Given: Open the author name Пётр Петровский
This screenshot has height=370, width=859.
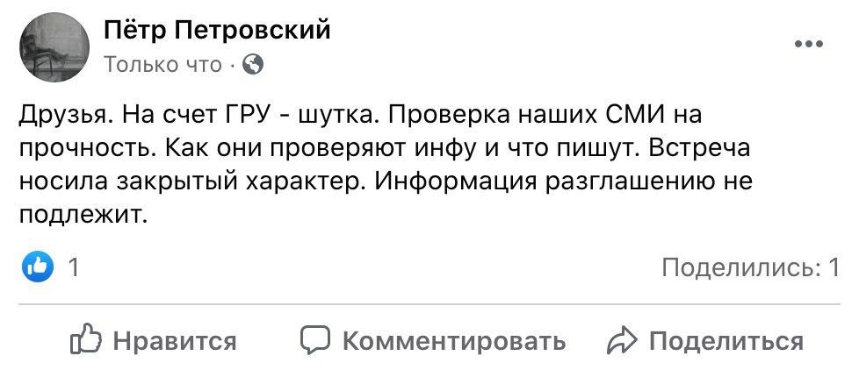Looking at the screenshot, I should pos(217,31).
